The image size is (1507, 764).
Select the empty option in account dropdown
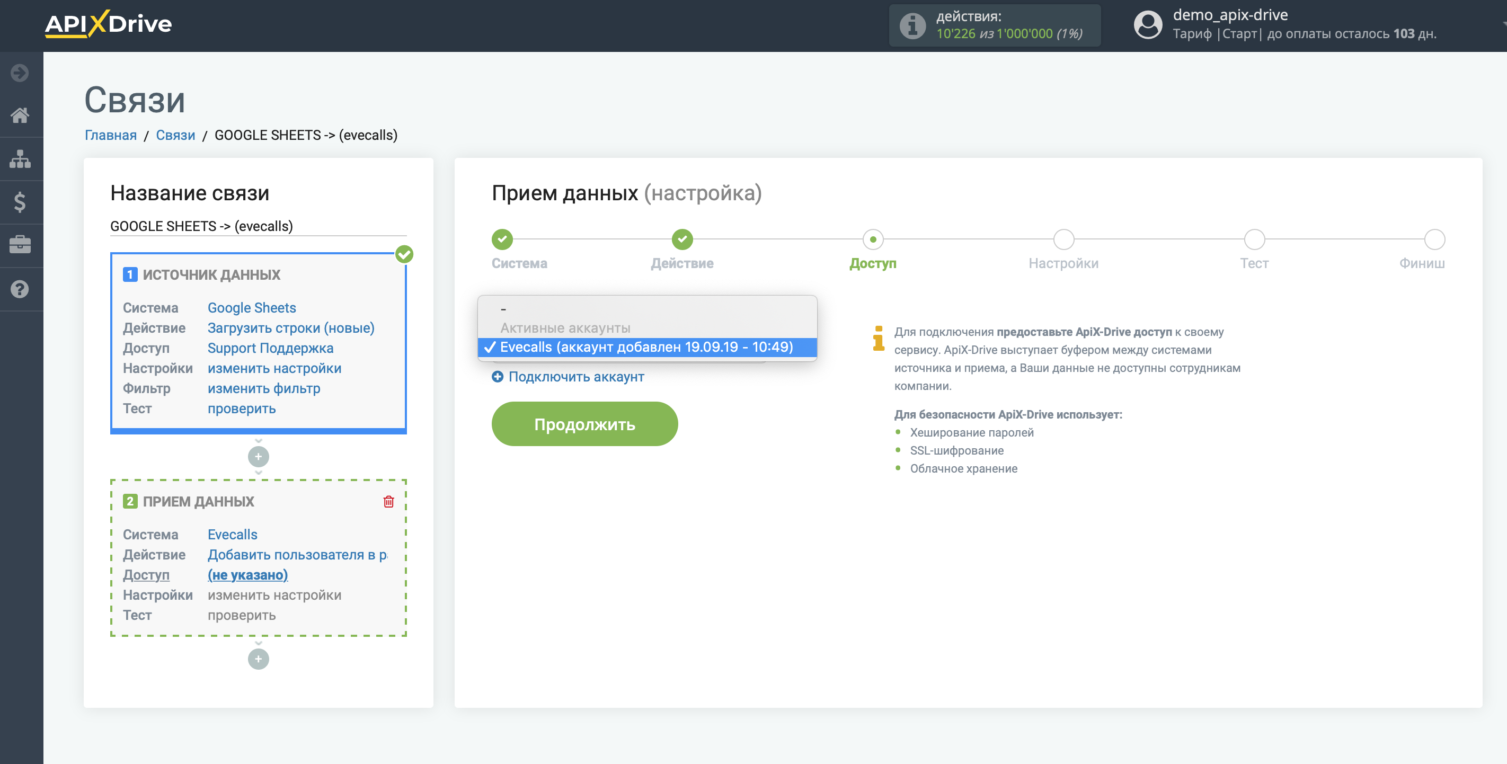click(x=646, y=309)
